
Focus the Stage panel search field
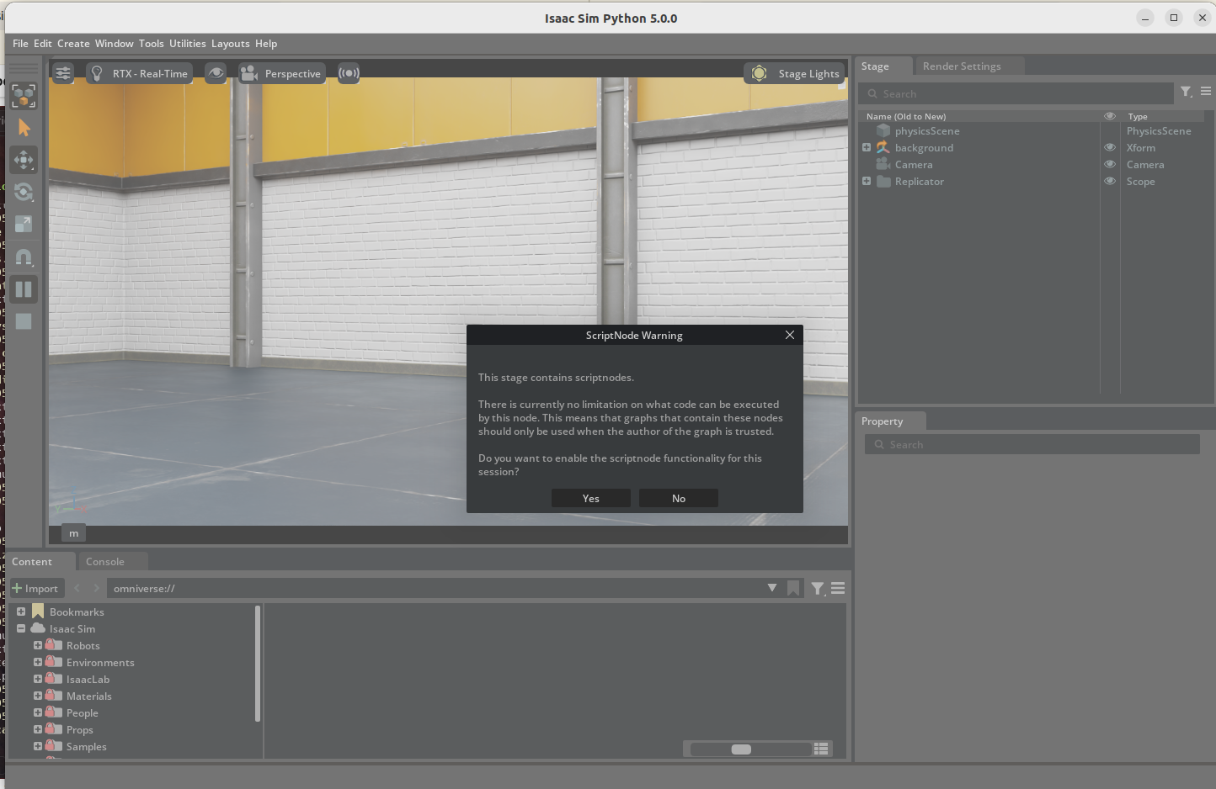[1016, 94]
